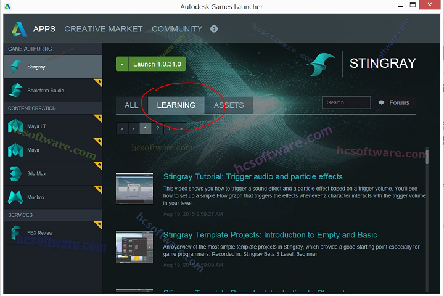
Task: Click the SERVICES section header
Action: [x=53, y=215]
